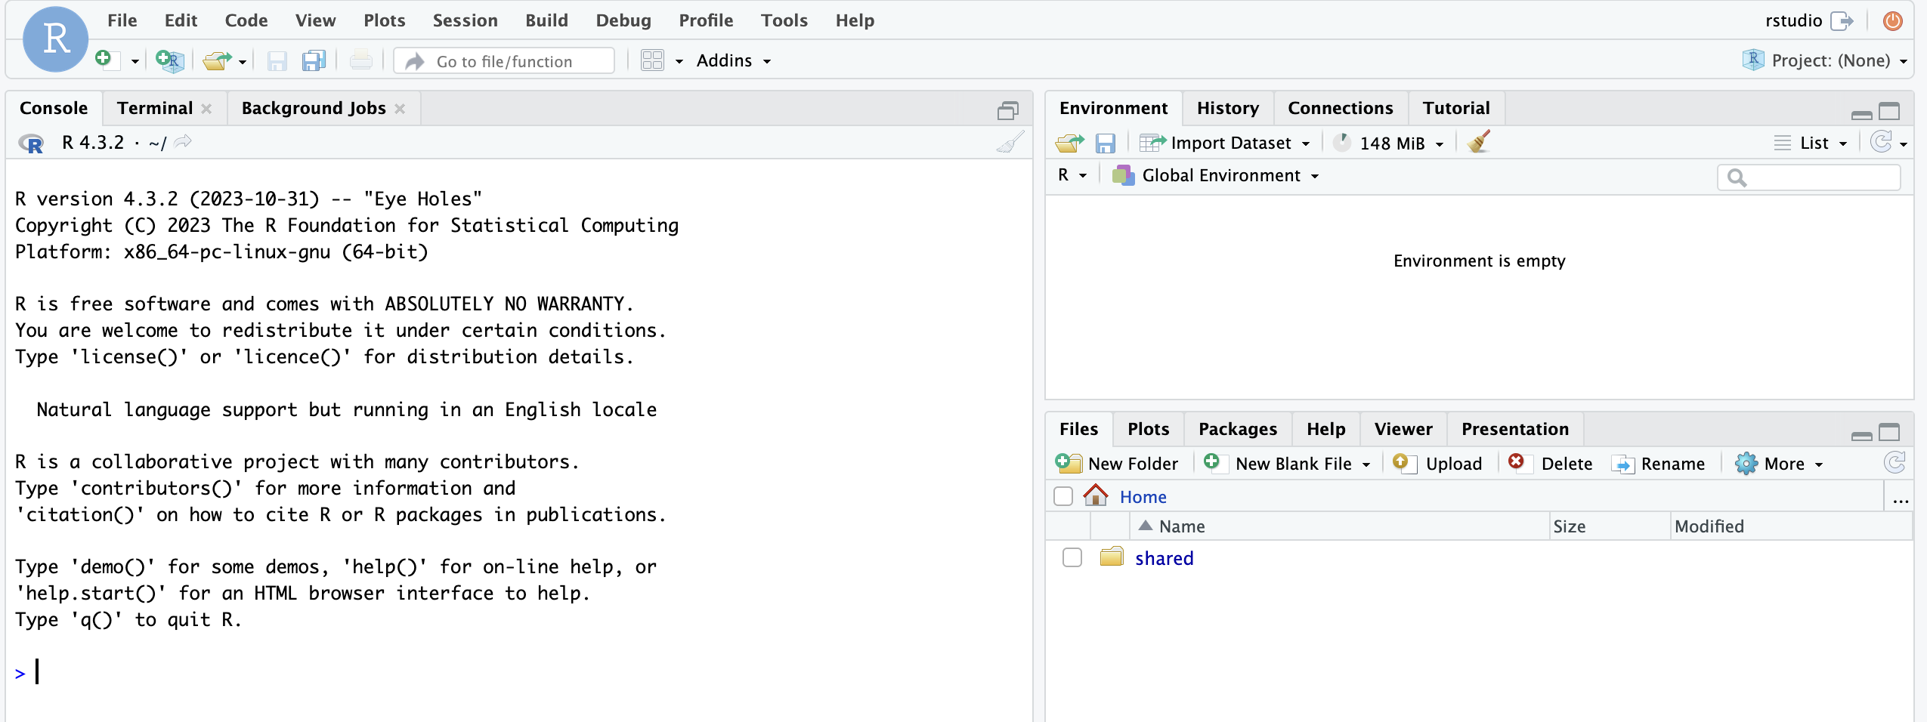This screenshot has height=722, width=1927.
Task: Click the Environment search field
Action: pos(1809,177)
